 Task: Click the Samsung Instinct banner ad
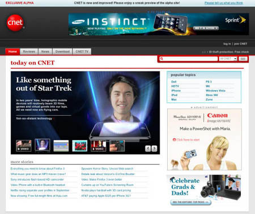click(159, 24)
